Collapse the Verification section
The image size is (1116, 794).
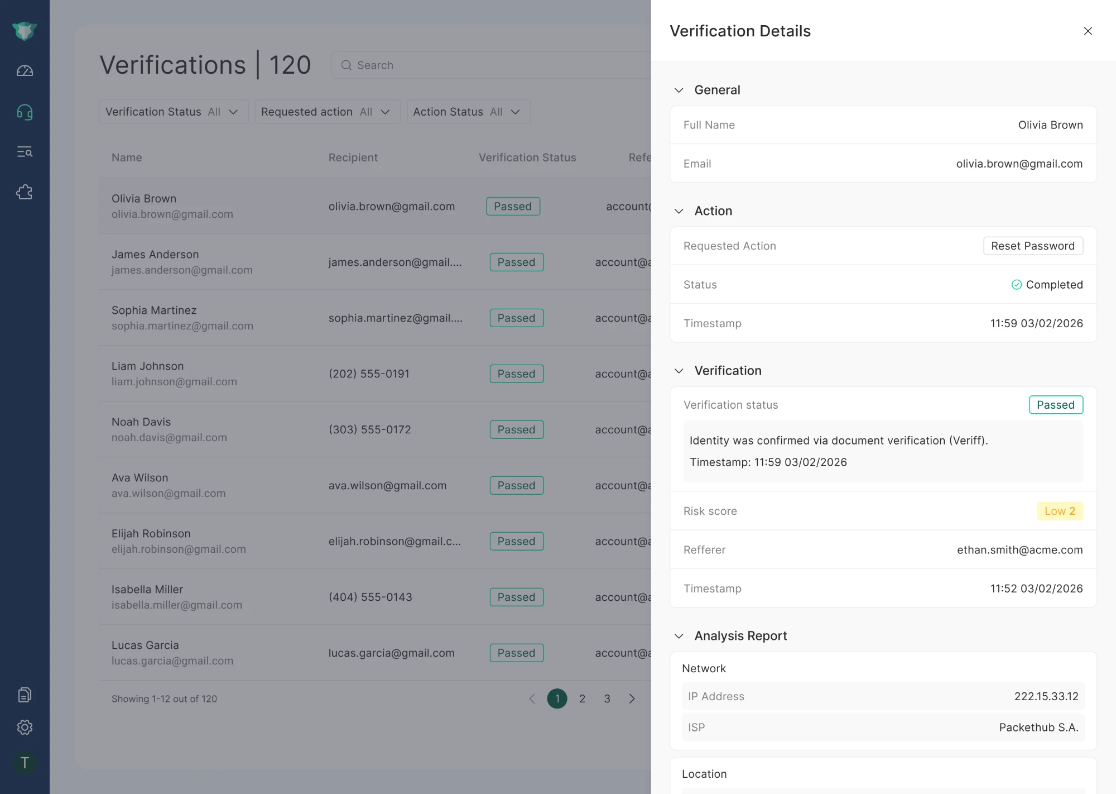tap(679, 371)
